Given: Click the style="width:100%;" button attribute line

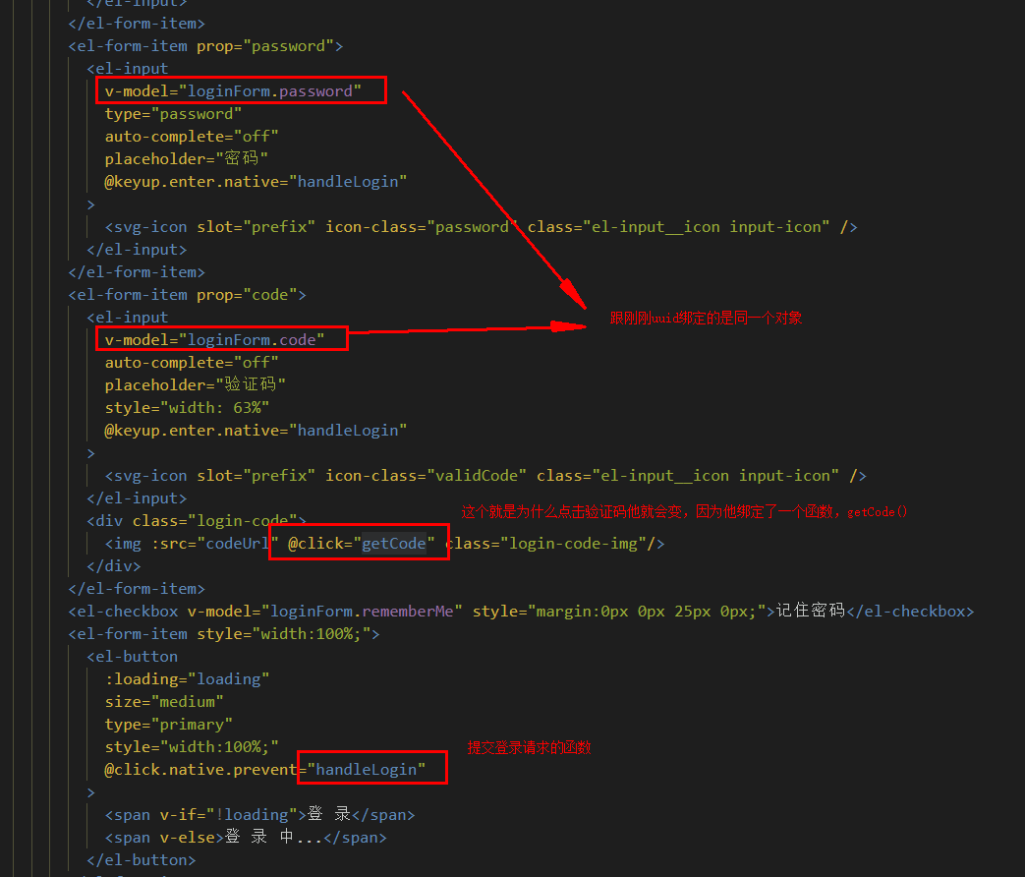Looking at the screenshot, I should (x=192, y=747).
